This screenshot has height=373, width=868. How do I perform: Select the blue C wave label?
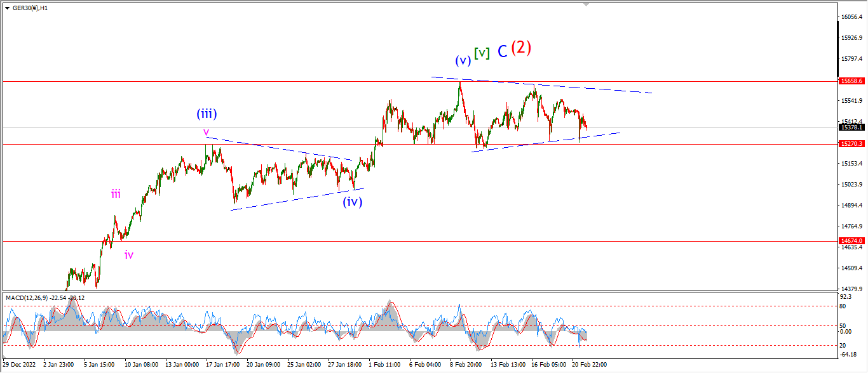tap(502, 52)
